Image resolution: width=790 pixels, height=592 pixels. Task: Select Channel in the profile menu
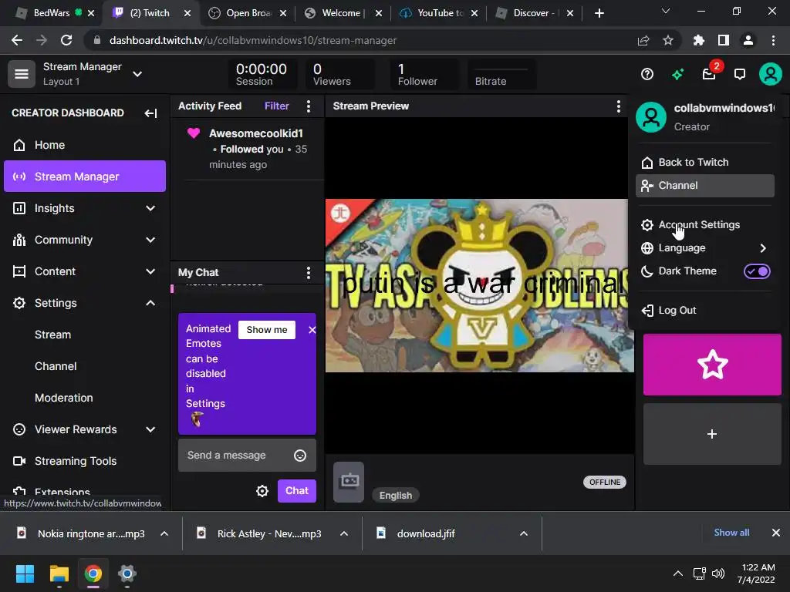tap(705, 185)
